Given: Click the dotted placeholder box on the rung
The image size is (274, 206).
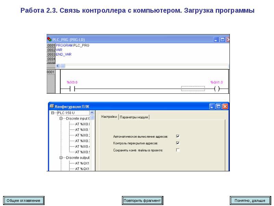Looking at the screenshot, I should pos(193,89).
